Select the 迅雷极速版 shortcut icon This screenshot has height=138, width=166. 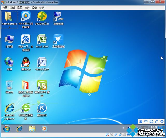(58, 41)
